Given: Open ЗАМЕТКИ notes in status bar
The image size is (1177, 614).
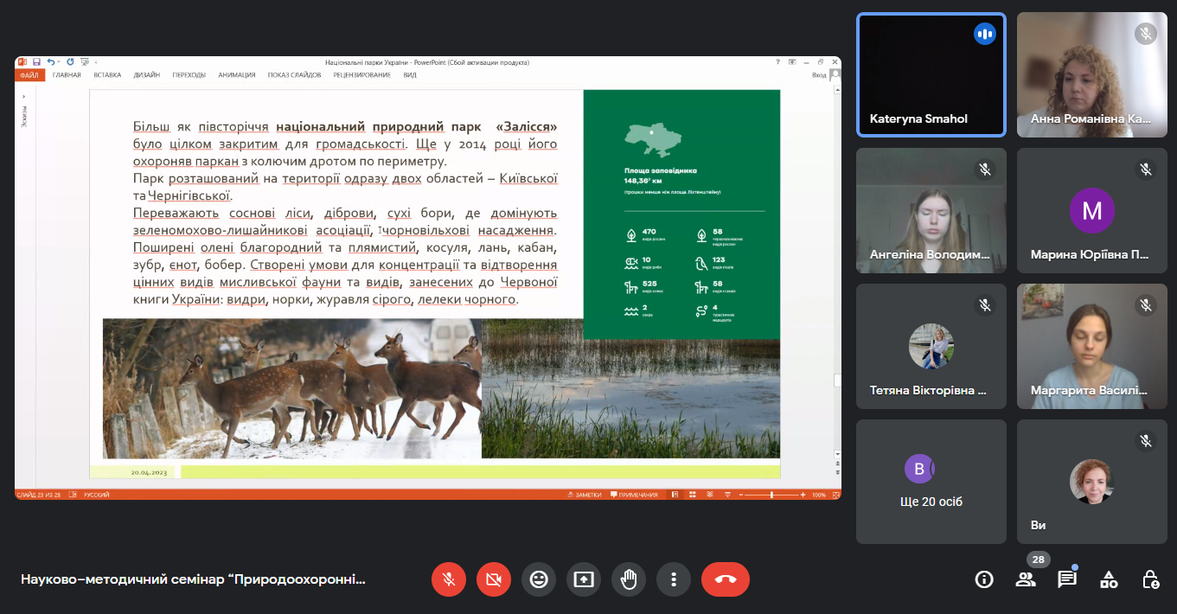Looking at the screenshot, I should coord(585,495).
